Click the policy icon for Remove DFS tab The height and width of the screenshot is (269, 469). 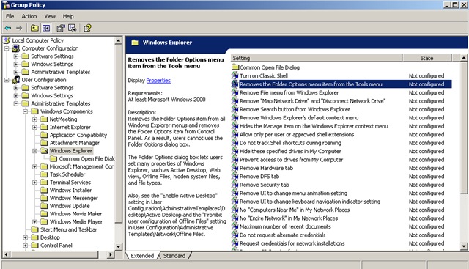234,176
